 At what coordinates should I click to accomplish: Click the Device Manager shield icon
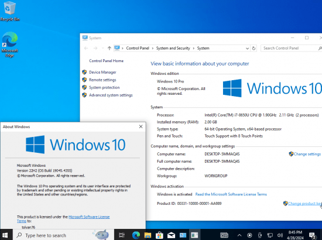tap(84, 72)
